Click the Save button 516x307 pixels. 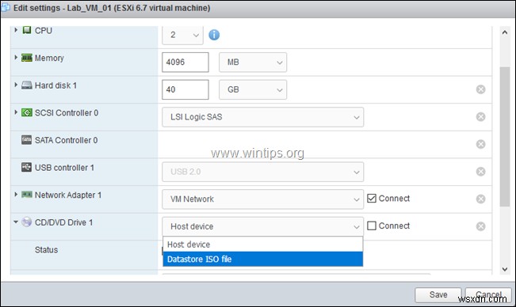(x=438, y=295)
